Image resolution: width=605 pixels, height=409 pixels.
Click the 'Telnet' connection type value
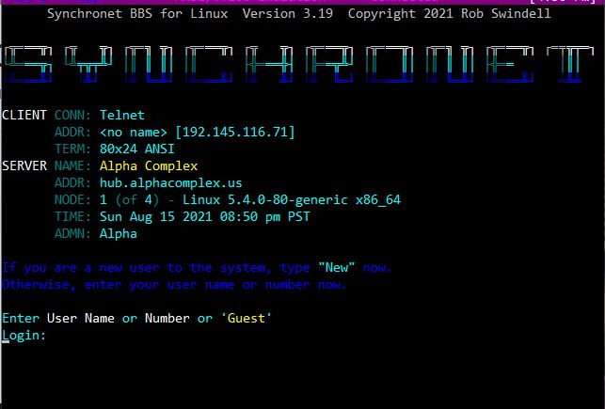[122, 116]
